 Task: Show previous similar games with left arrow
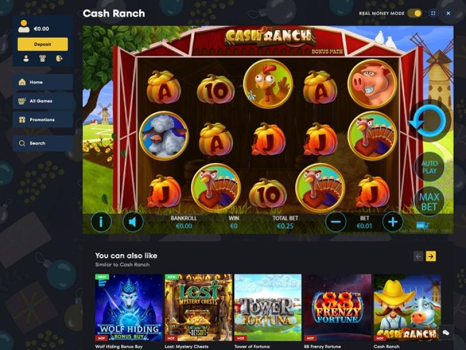point(418,256)
